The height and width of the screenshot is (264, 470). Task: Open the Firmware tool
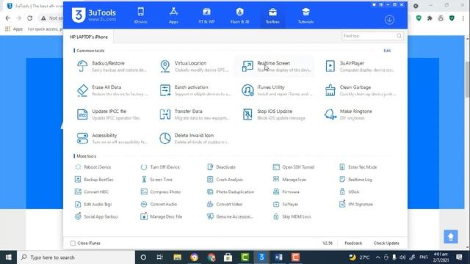(x=286, y=192)
